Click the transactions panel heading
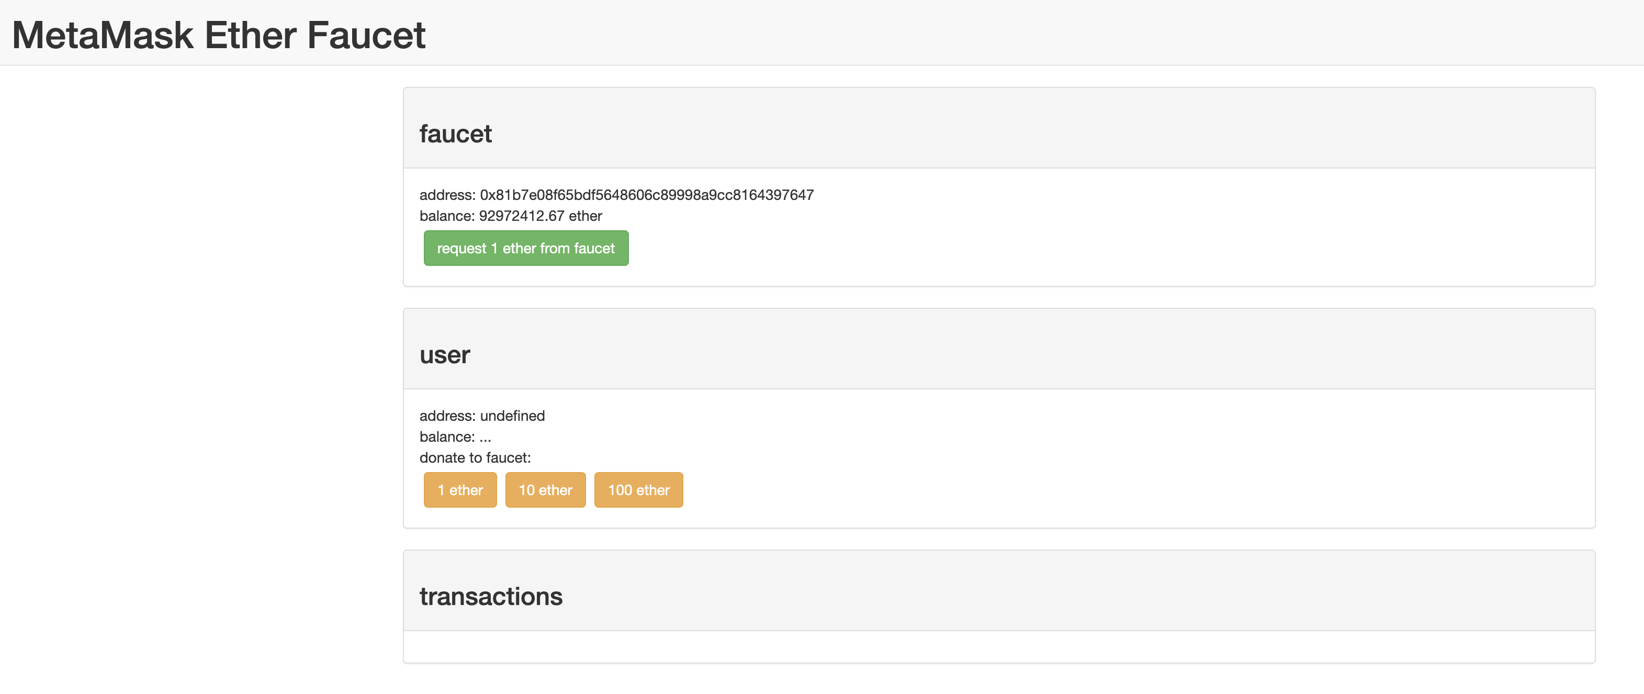The image size is (1644, 694). coord(490,596)
